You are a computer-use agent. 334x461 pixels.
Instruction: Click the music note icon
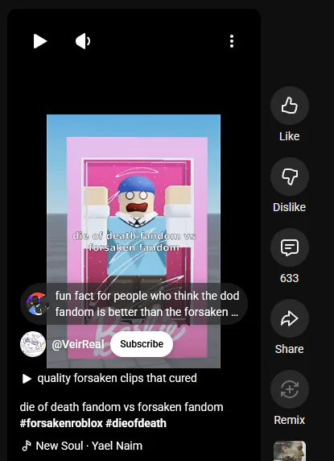pyautogui.click(x=27, y=446)
